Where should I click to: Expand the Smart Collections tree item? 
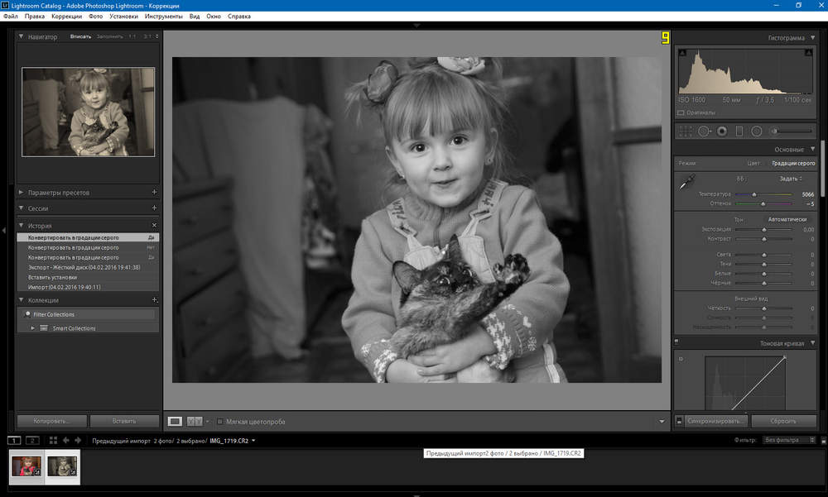[x=33, y=328]
